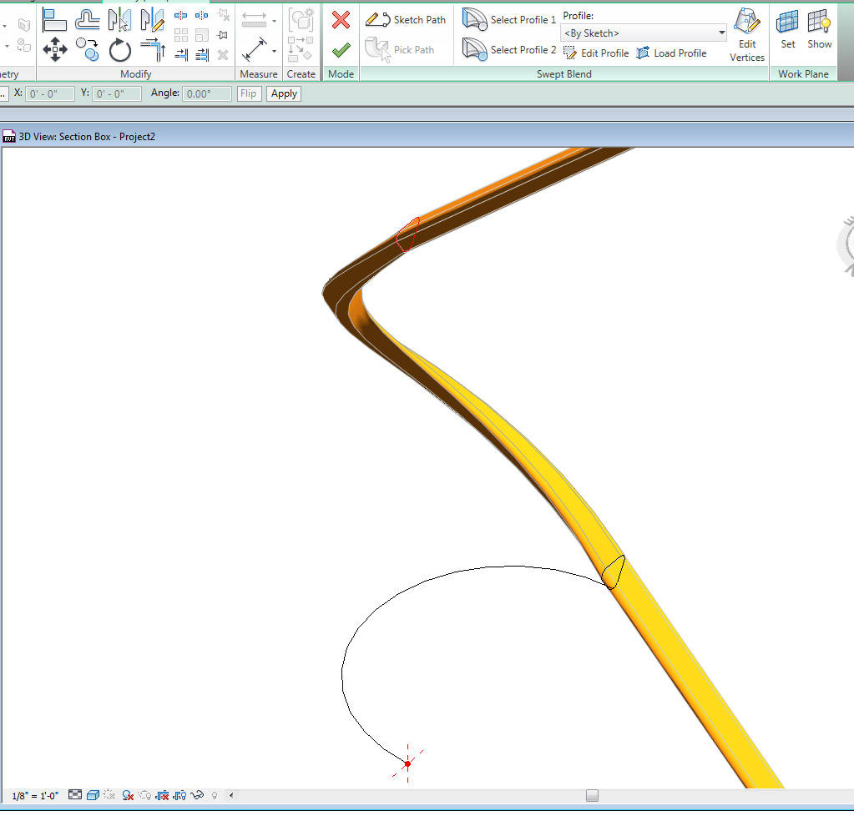Viewport: 854px width, 816px height.
Task: Click Select Profile 1
Action: [x=509, y=19]
